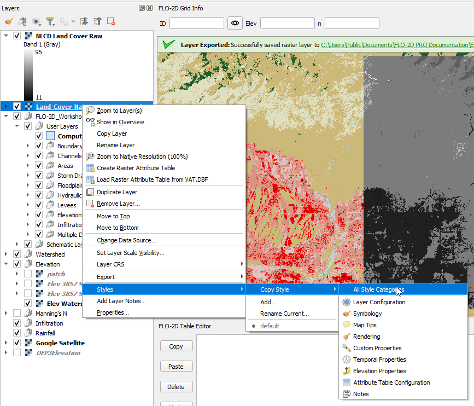
Task: Expand the Channels layer group
Action: click(x=28, y=156)
